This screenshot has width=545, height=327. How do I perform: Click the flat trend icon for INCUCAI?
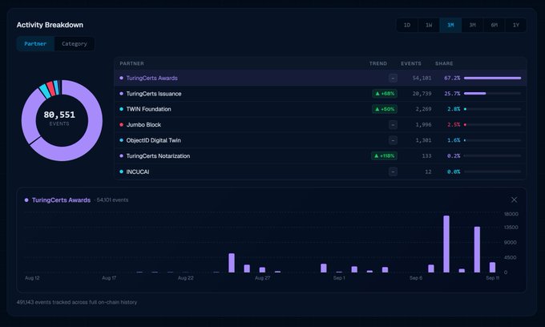pyautogui.click(x=393, y=172)
